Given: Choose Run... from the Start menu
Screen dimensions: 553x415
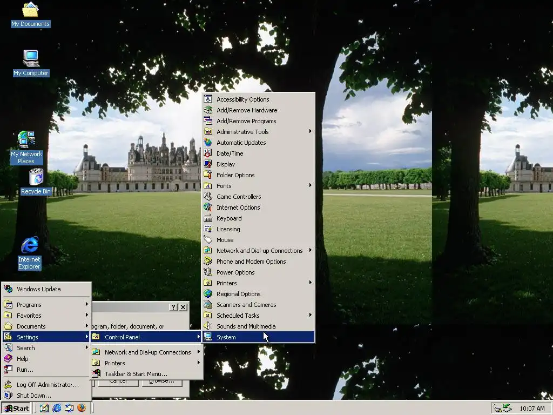Looking at the screenshot, I should pyautogui.click(x=46, y=370).
